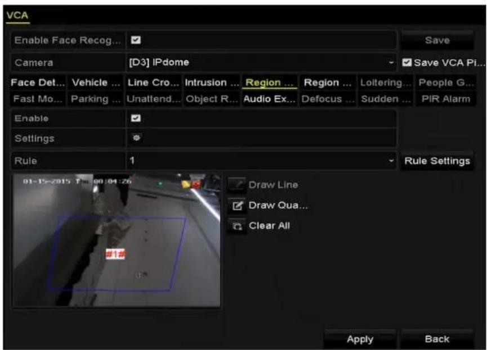Click the Save button
This screenshot has width=487, height=350.
click(437, 40)
